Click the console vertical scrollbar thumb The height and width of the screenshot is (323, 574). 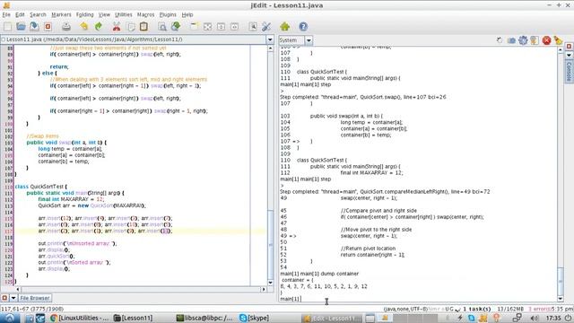click(x=561, y=281)
